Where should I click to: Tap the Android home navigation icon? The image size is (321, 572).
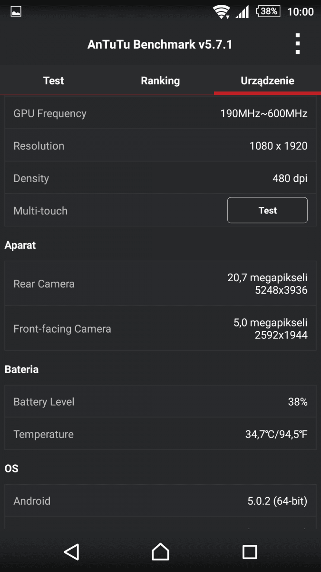(160, 552)
